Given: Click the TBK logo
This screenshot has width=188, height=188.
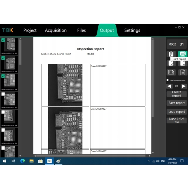Looking at the screenshot, I should click(x=8, y=30).
